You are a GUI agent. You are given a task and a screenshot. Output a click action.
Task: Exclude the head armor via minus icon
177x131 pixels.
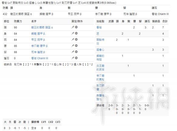pos(76,27)
